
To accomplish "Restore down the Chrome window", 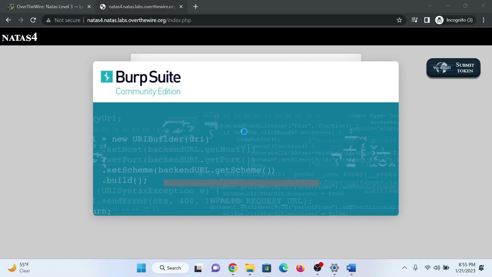I will click(x=465, y=6).
